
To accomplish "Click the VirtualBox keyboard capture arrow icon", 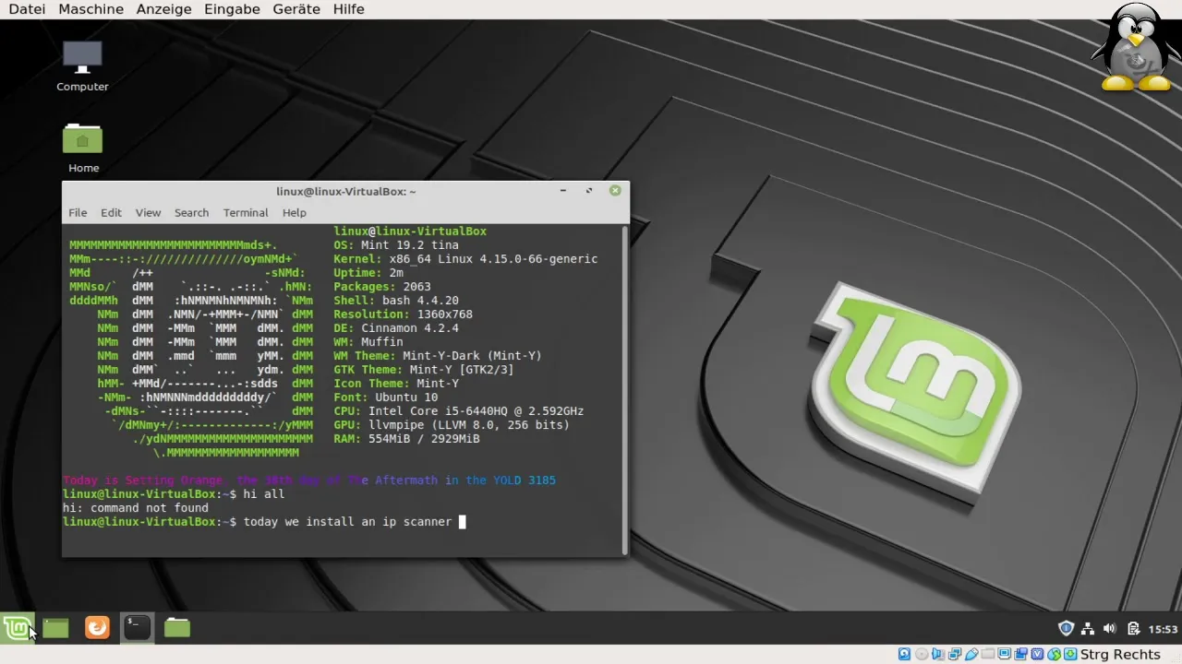I will tap(1070, 654).
